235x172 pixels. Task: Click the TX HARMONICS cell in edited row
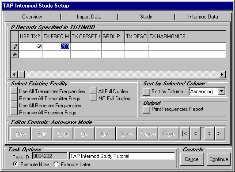tap(187, 47)
